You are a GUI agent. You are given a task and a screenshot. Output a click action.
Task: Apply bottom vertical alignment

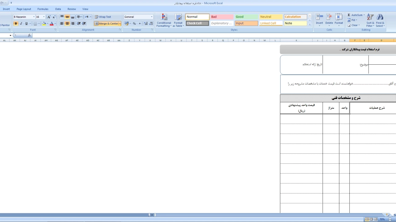[x=72, y=17]
